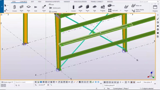Select the steel Beam tool
This screenshot has height=90, width=160.
tap(21, 8)
